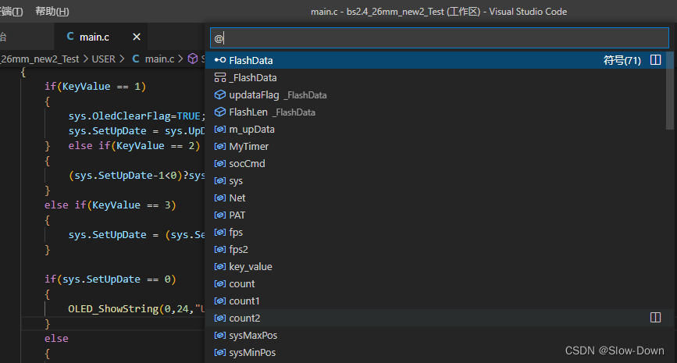Click the FlashData symbol key icon

pyautogui.click(x=220, y=60)
